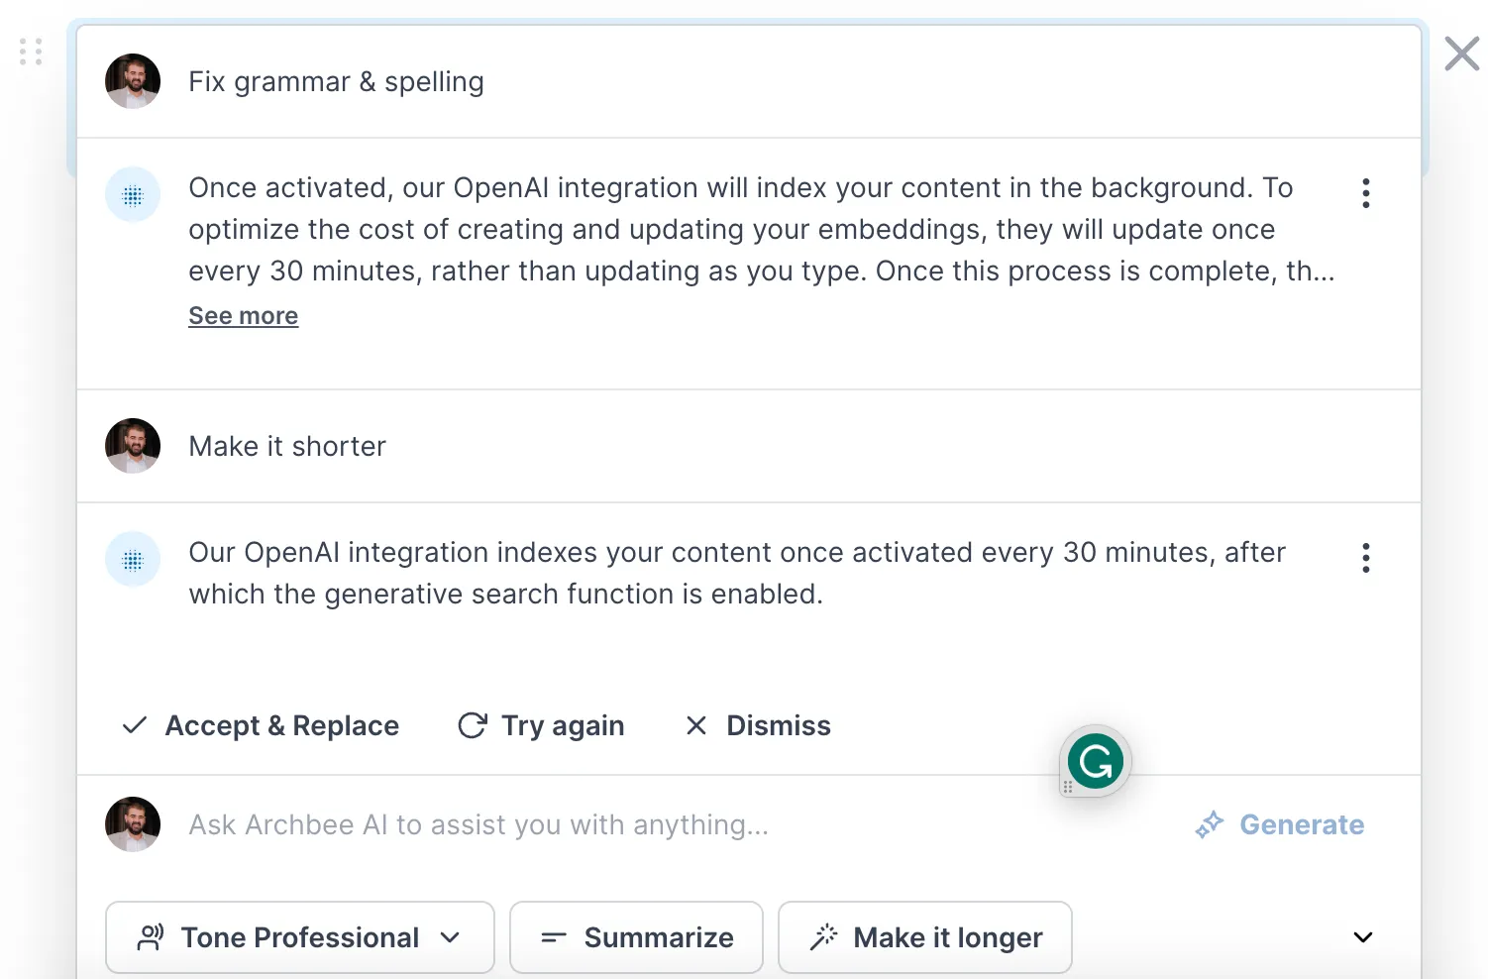Dismiss the AI suggestion
This screenshot has width=1488, height=979.
[x=758, y=725]
